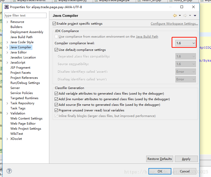Expand the Validation tree node
This screenshot has width=211, height=177.
click(x=7, y=113)
